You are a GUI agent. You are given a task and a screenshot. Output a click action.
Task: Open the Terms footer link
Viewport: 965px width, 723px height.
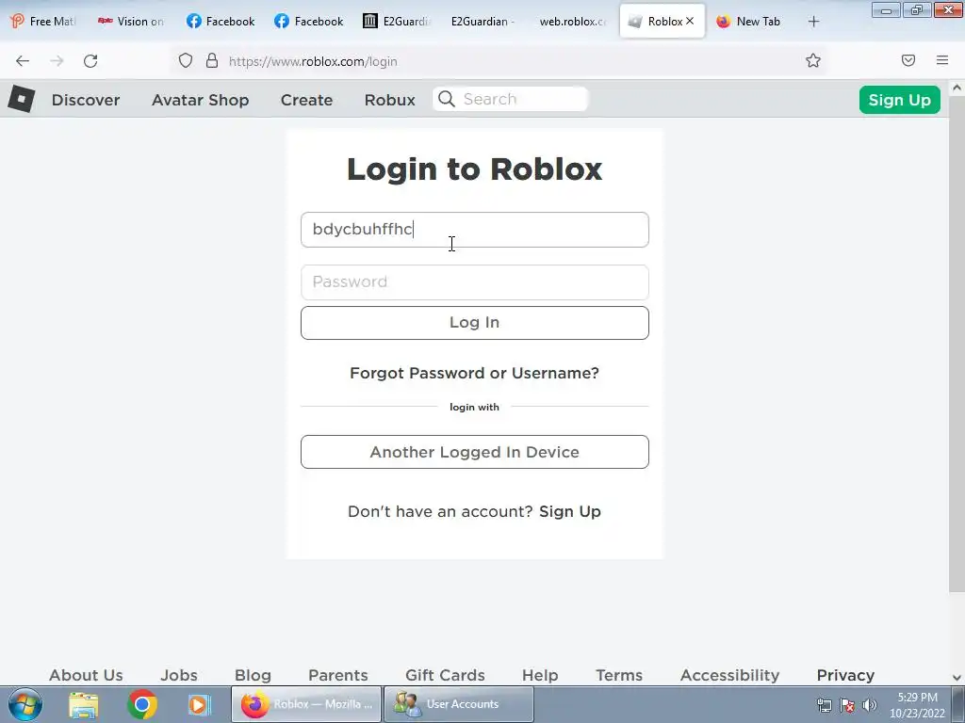click(x=619, y=675)
